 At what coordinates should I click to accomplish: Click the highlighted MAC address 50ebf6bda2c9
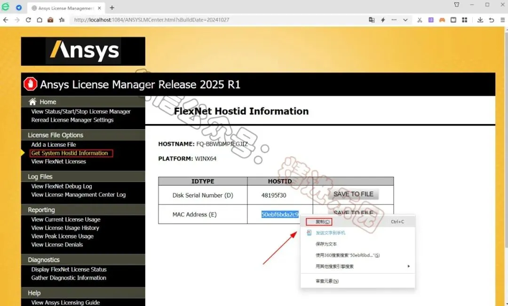(x=280, y=214)
